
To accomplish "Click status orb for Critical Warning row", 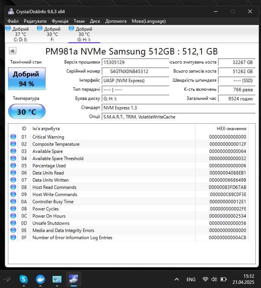I will [13, 137].
